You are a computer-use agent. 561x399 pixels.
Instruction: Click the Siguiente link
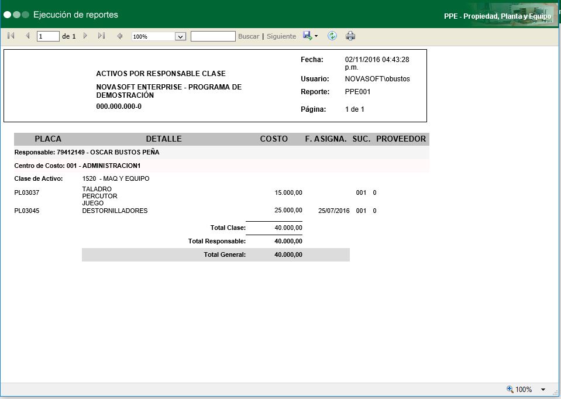pos(281,36)
